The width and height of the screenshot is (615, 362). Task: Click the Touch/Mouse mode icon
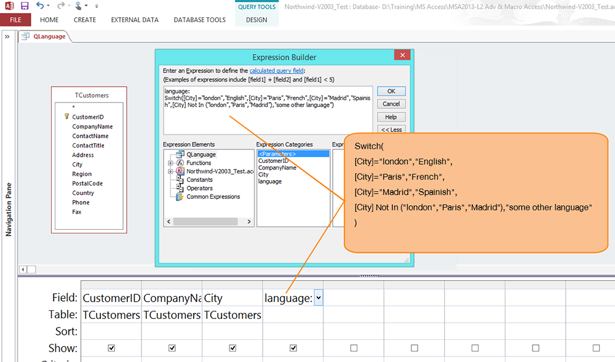pos(78,6)
